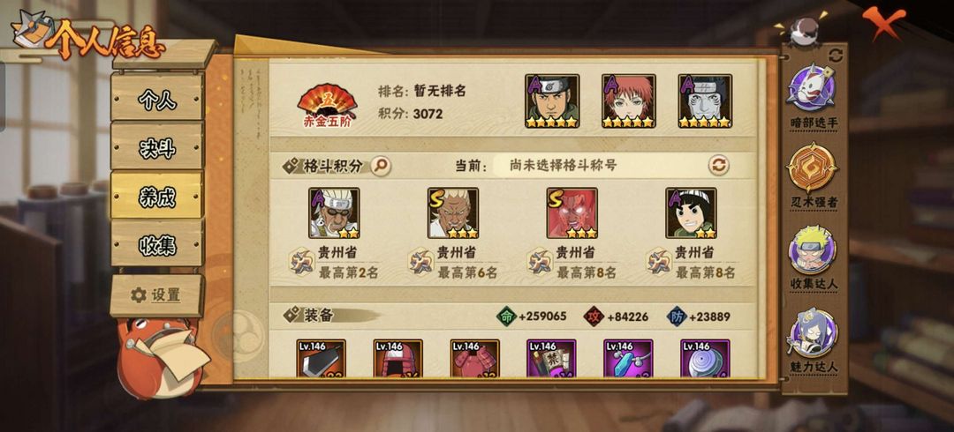
Task: Tap the first Lv.146 equipment item
Action: [x=321, y=359]
